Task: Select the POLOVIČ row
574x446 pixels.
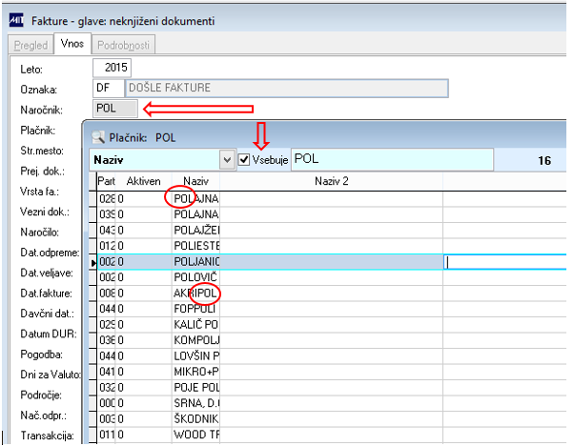Action: tap(332, 277)
